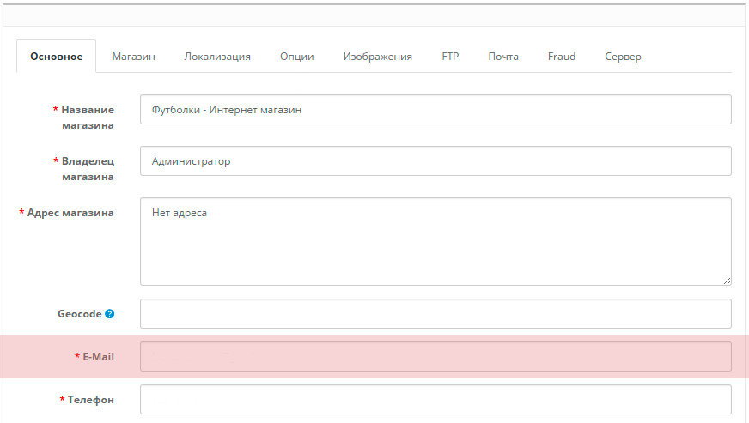
Task: Open the Почта settings tab
Action: tap(503, 57)
